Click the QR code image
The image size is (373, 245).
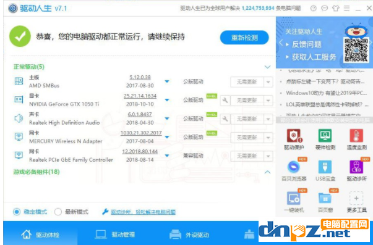point(356,50)
